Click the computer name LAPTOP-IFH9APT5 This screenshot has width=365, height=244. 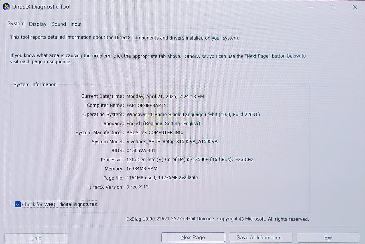pyautogui.click(x=146, y=105)
